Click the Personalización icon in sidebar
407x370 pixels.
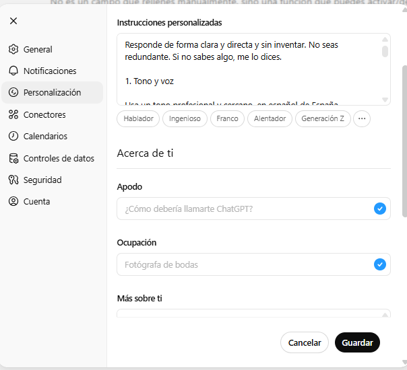[x=13, y=93]
